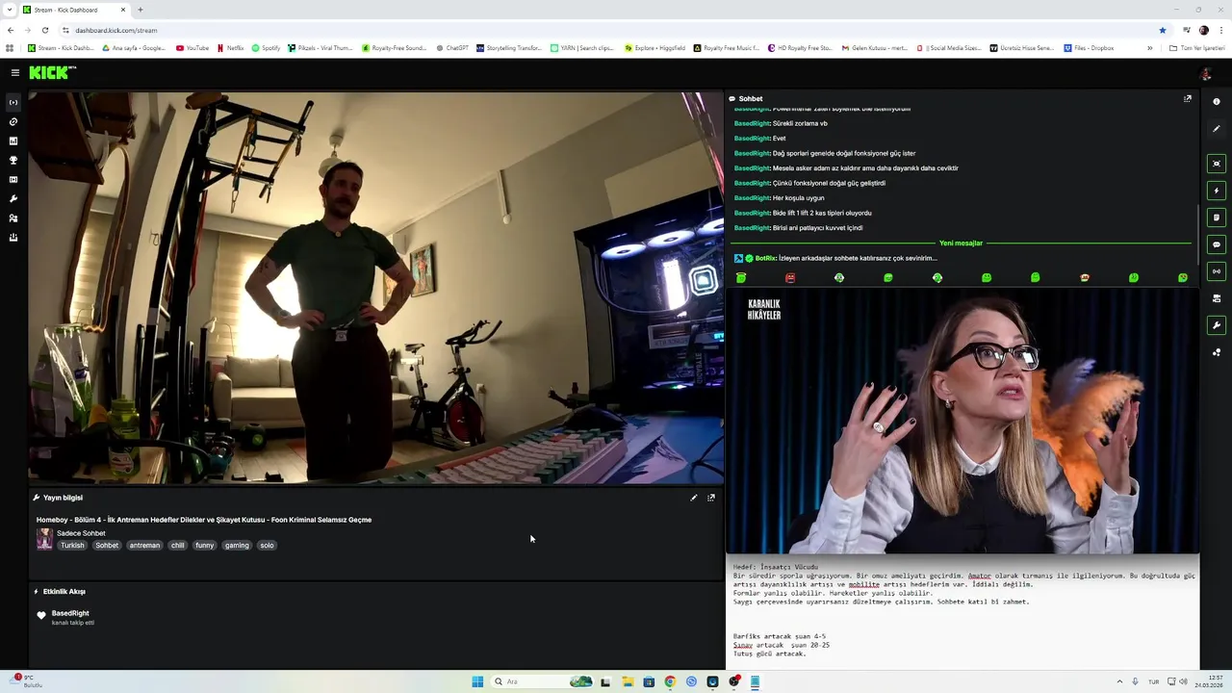Edit stream info with pencil icon
Screen dimensions: 1232x693
pos(694,498)
